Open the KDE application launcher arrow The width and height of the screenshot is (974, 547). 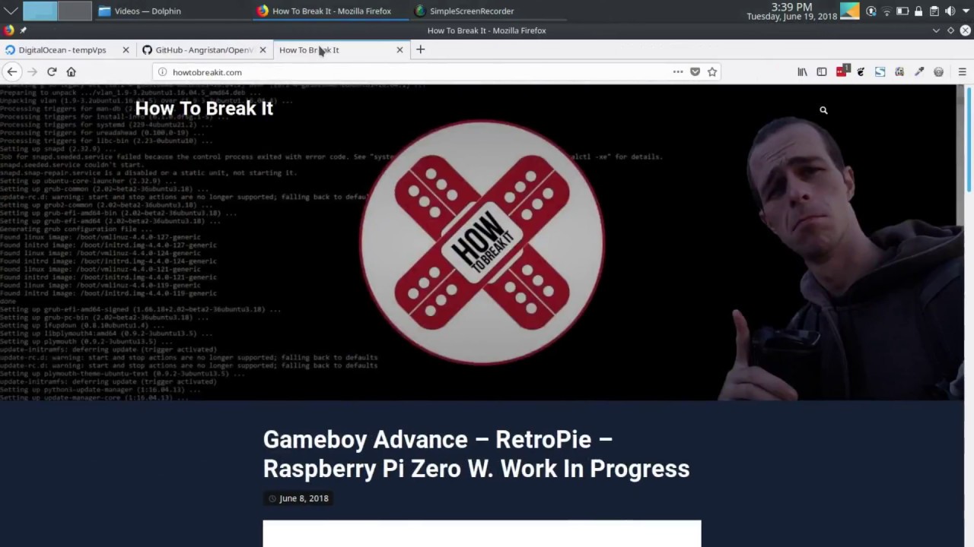[11, 11]
